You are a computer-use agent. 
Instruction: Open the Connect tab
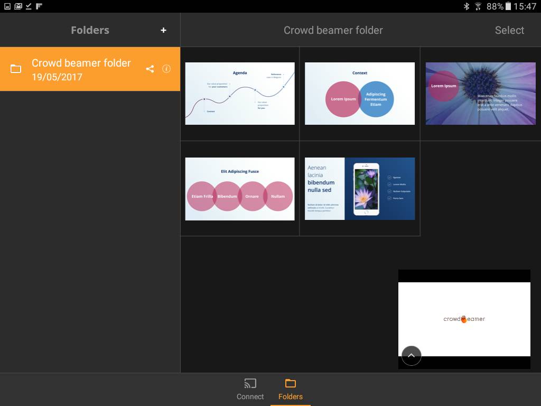(250, 390)
